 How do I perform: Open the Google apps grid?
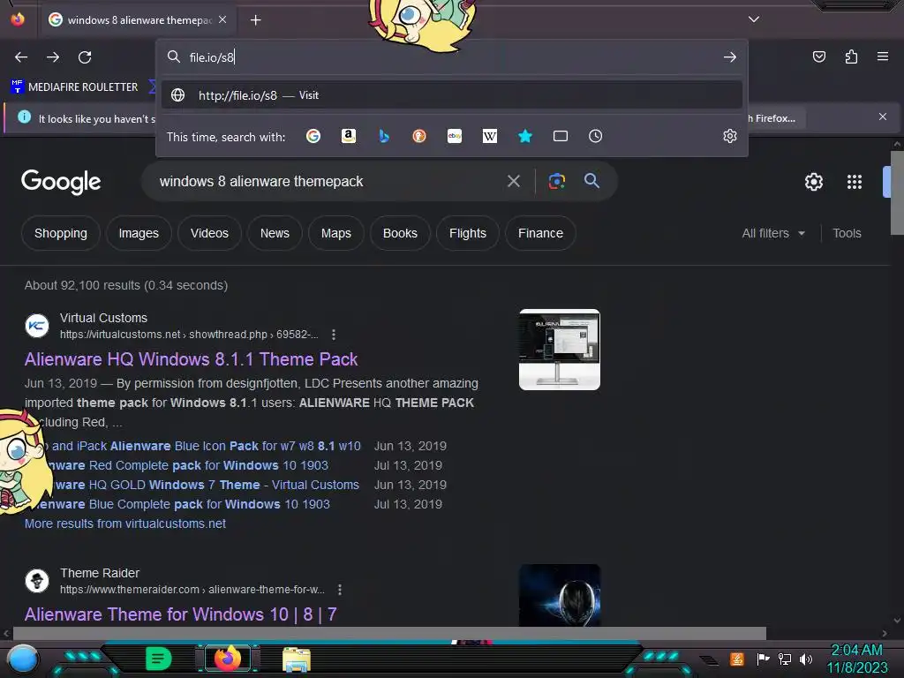[855, 182]
